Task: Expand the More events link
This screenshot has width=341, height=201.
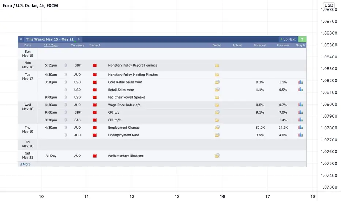Action: pos(26,164)
